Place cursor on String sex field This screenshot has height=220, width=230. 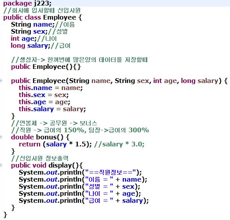pos(29,32)
